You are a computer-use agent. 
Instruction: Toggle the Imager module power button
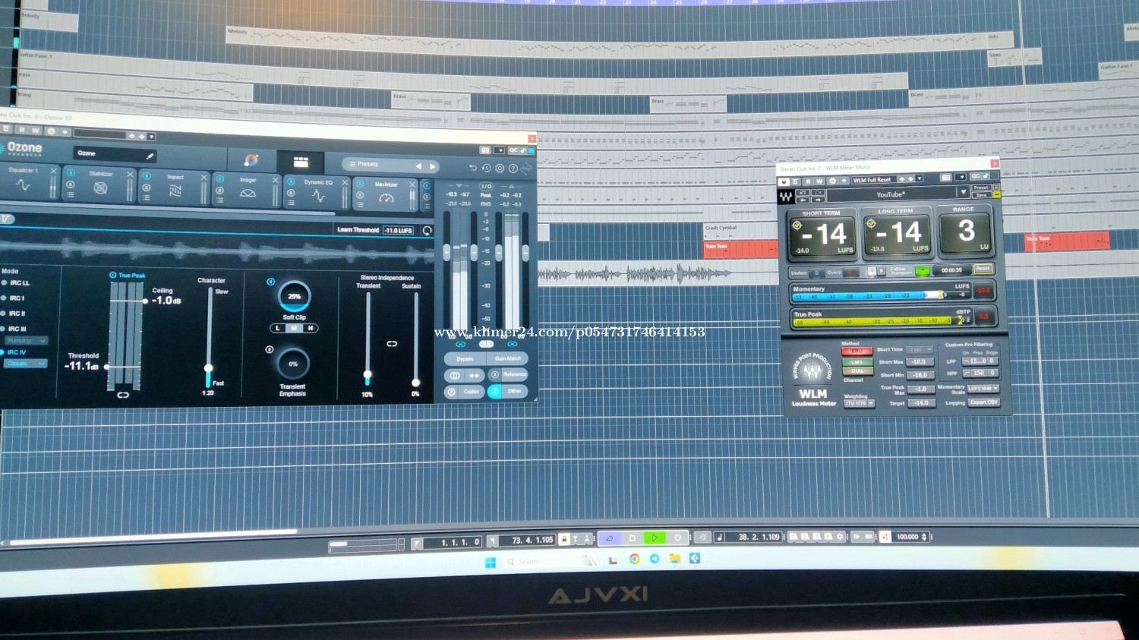pyautogui.click(x=219, y=179)
